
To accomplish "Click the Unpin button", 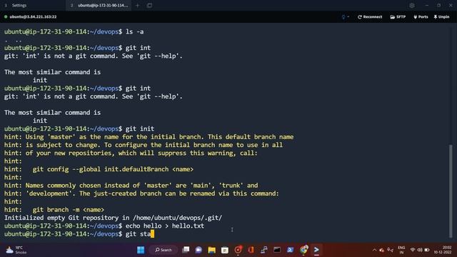I will point(441,17).
